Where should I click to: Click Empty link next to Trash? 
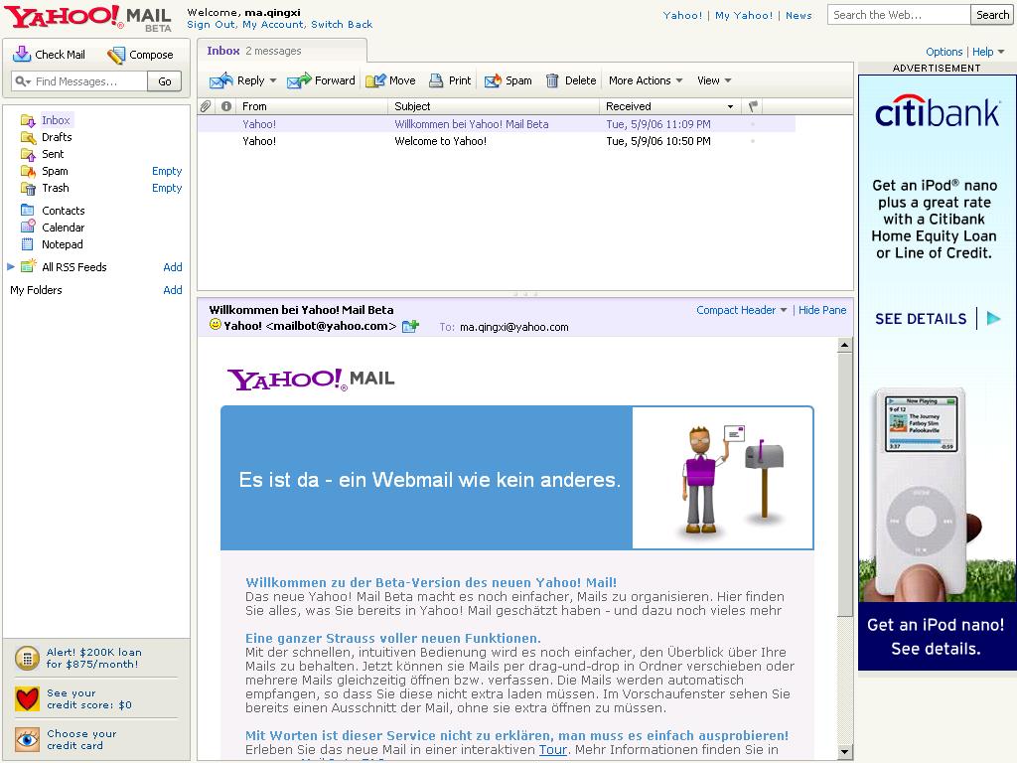167,188
